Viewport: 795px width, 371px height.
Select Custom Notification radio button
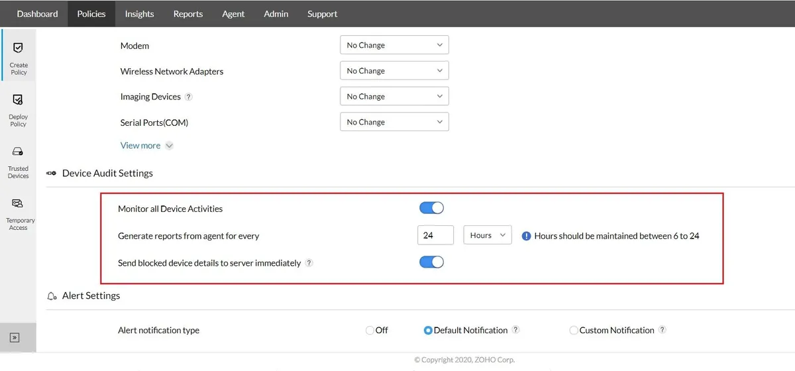click(574, 330)
